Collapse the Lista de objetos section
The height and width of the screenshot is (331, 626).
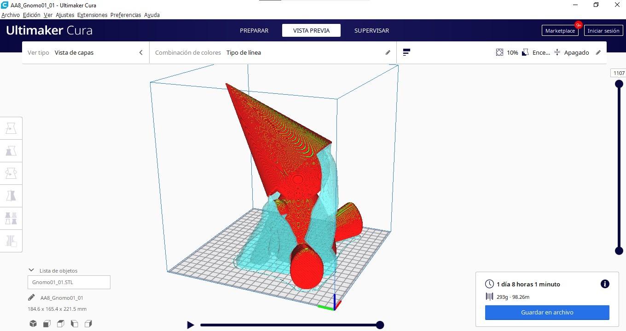(31, 270)
